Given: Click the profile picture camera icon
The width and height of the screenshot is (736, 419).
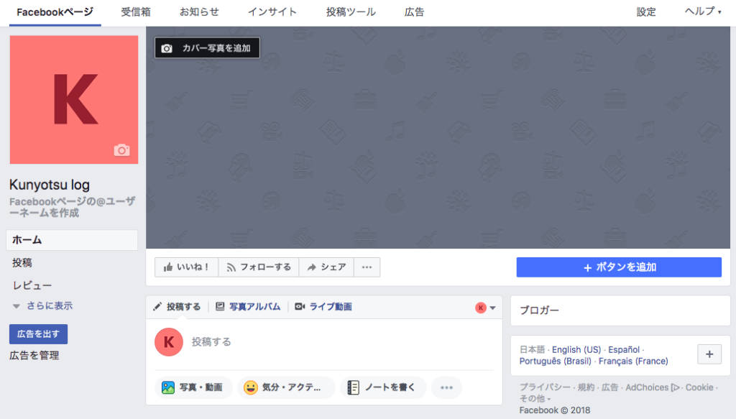Looking at the screenshot, I should click(121, 150).
